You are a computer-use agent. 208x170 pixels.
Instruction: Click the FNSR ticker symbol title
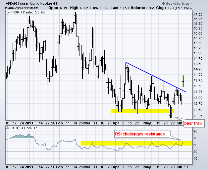click(11, 3)
